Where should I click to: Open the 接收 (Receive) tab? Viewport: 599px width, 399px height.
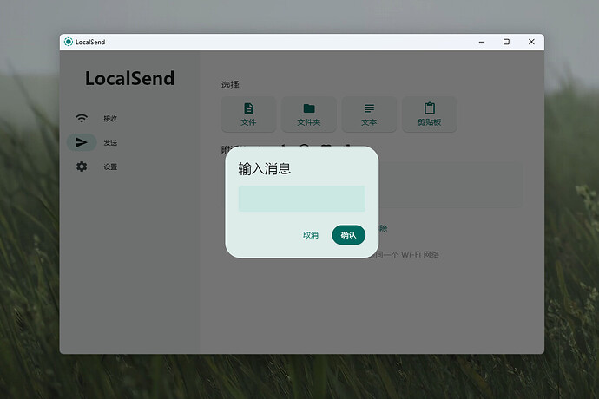[110, 119]
